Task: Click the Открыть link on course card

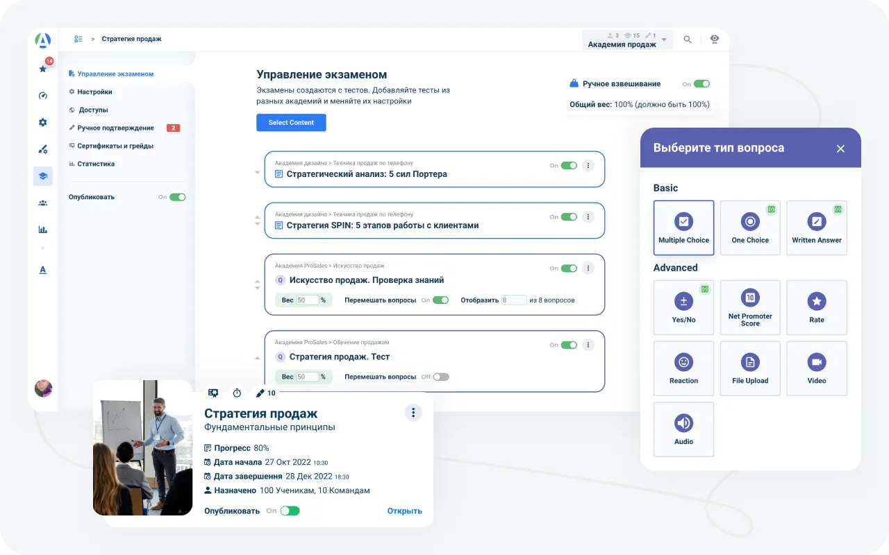Action: tap(404, 511)
